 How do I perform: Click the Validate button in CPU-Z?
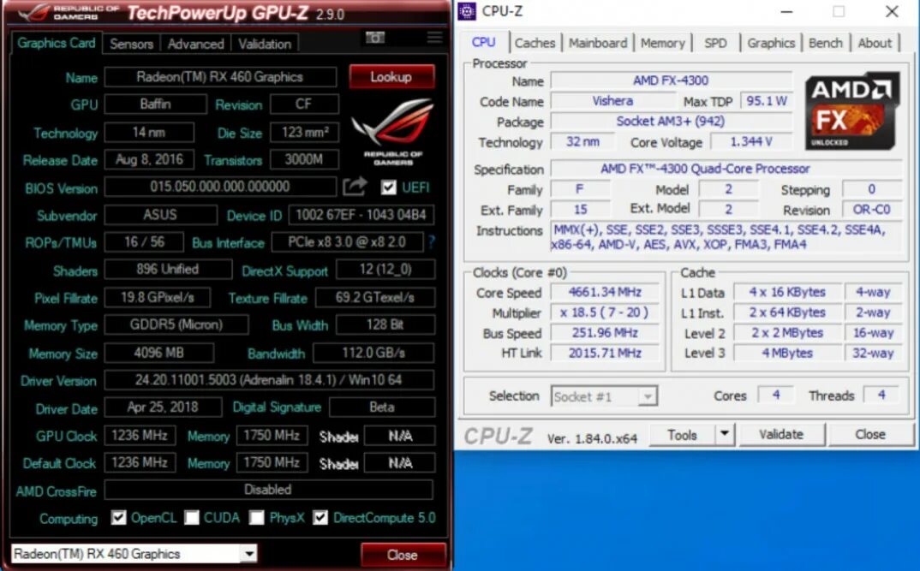(781, 434)
